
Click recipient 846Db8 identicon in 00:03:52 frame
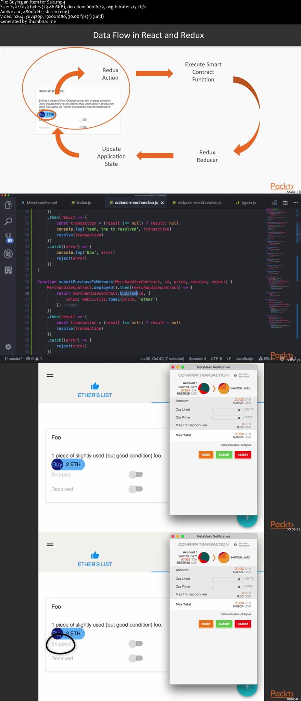tap(224, 388)
